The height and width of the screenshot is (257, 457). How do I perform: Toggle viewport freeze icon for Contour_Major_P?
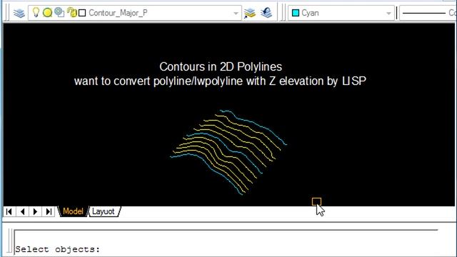tap(59, 13)
